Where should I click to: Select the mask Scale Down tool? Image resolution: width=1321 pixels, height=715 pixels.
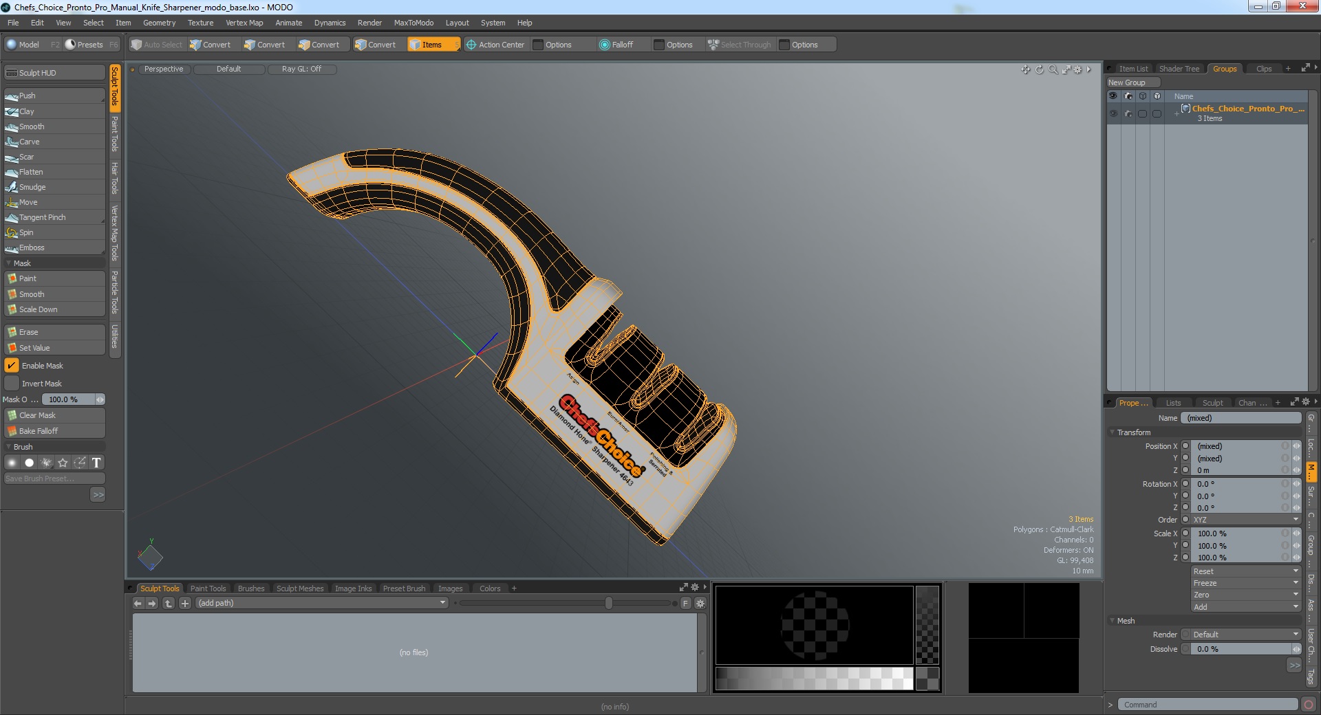click(x=54, y=309)
